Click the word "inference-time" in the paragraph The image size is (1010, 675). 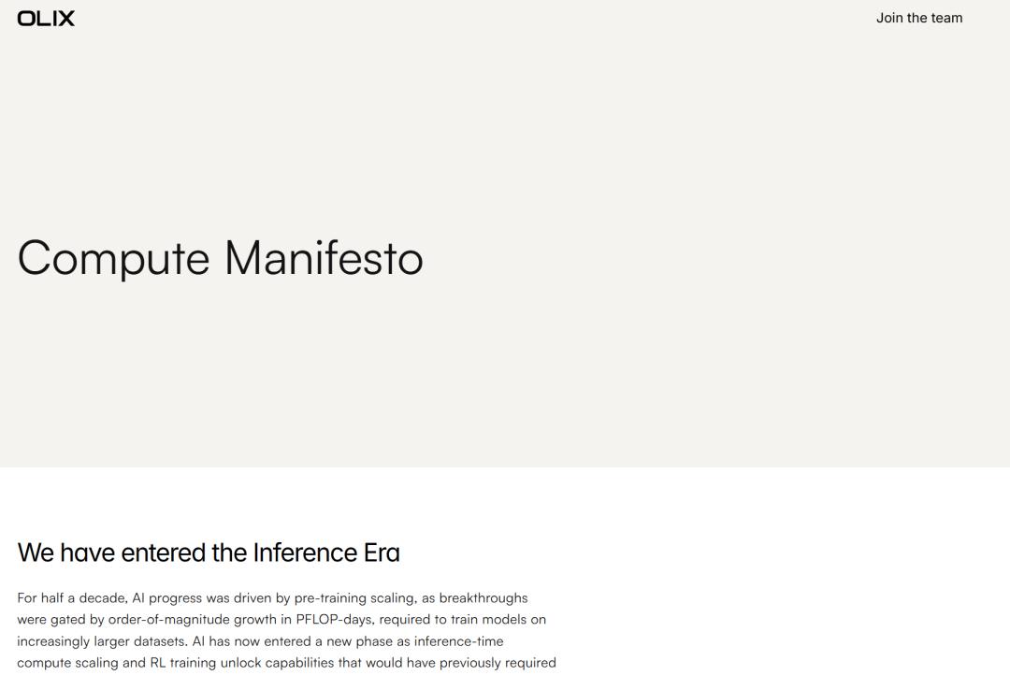pyautogui.click(x=458, y=641)
